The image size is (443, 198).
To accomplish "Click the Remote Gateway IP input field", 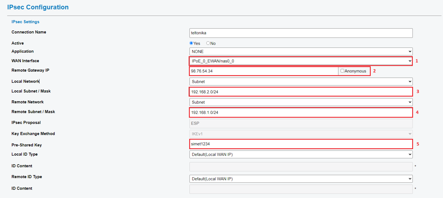I will [x=264, y=71].
